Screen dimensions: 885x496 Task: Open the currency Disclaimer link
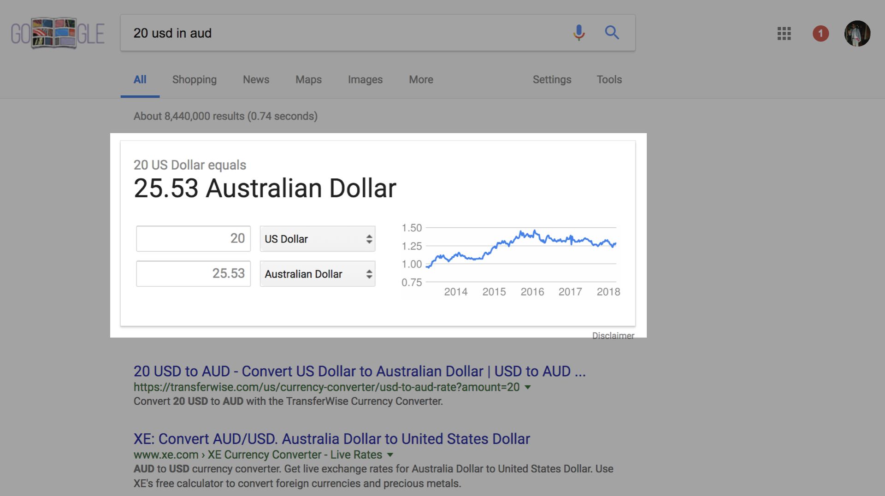tap(613, 336)
